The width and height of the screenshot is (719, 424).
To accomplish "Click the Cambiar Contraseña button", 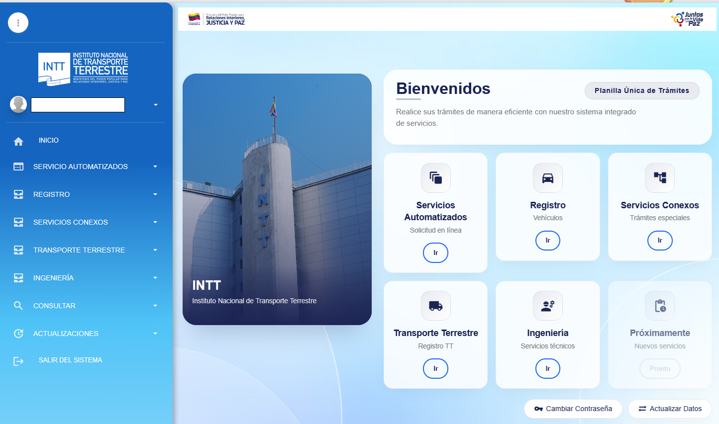I will tap(573, 409).
